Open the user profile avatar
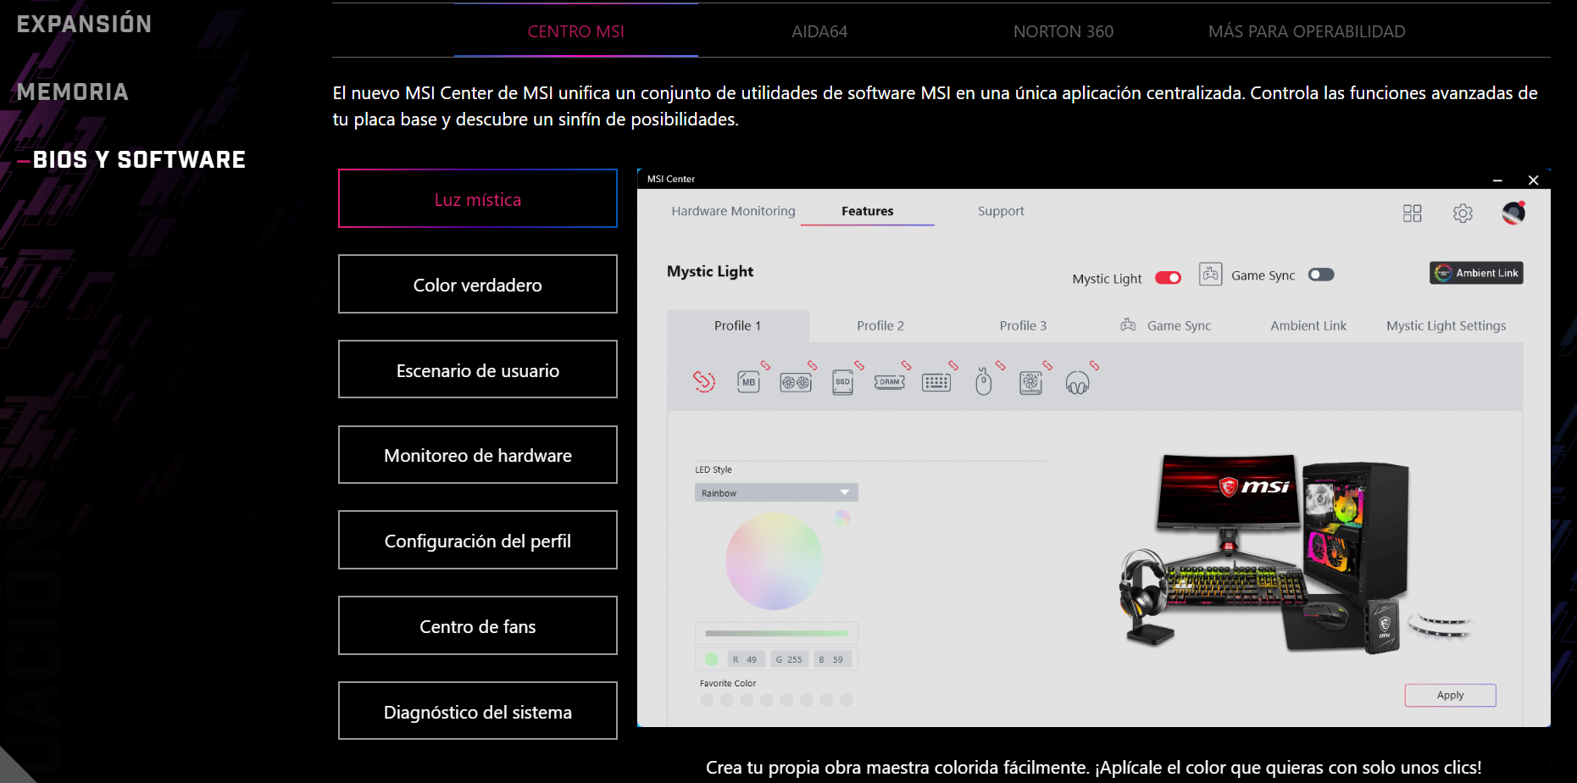The image size is (1577, 783). coord(1513,213)
